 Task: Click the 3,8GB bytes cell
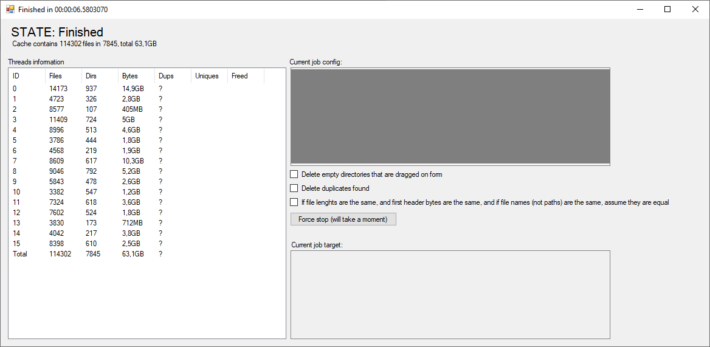click(131, 233)
